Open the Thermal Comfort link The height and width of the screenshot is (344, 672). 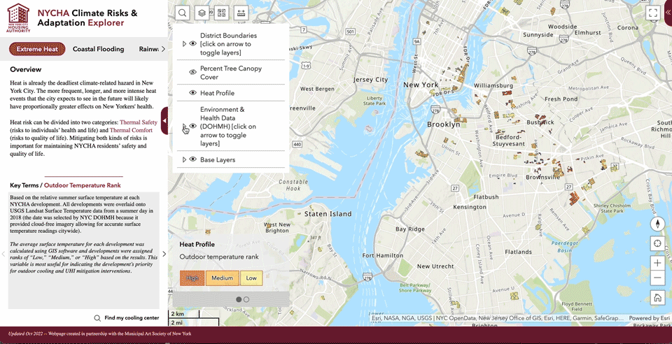coord(131,130)
